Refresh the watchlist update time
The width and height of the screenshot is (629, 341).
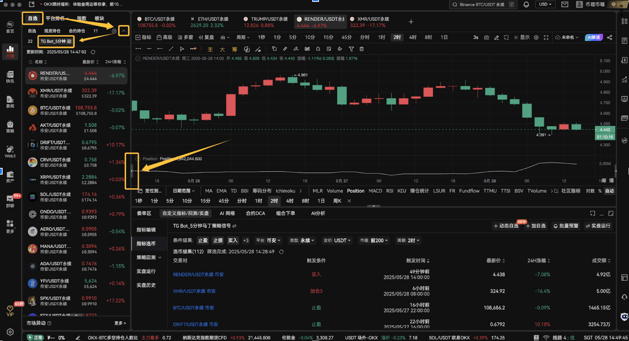coord(93,52)
